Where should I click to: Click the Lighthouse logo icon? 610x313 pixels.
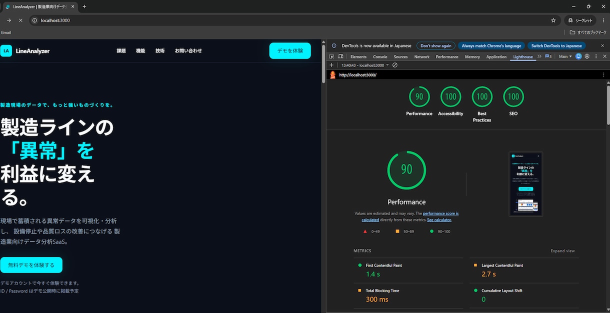332,75
